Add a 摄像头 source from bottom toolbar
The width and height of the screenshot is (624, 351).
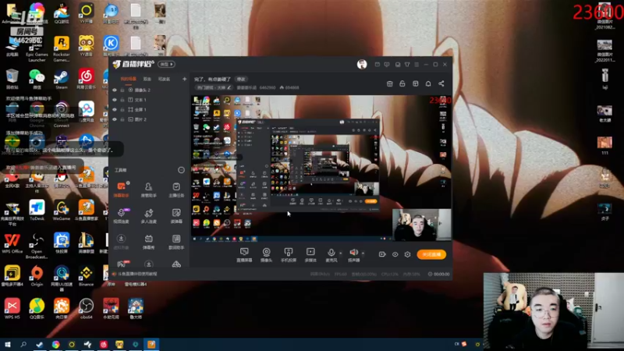coord(266,255)
